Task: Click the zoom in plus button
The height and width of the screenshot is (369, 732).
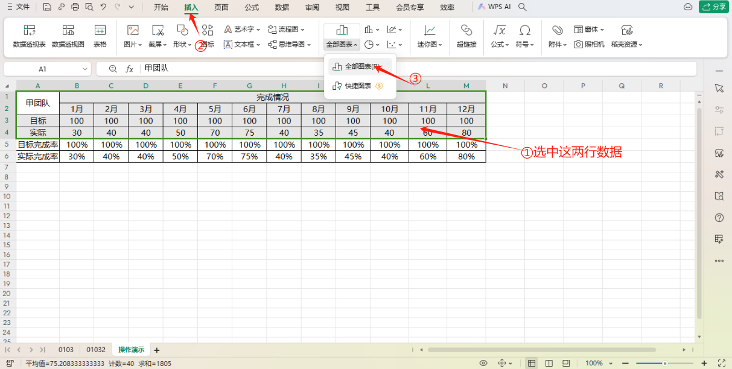Action: point(704,363)
